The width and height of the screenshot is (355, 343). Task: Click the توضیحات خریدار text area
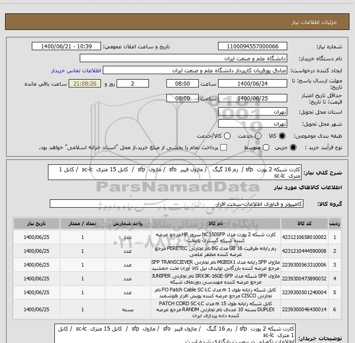pos(175,333)
